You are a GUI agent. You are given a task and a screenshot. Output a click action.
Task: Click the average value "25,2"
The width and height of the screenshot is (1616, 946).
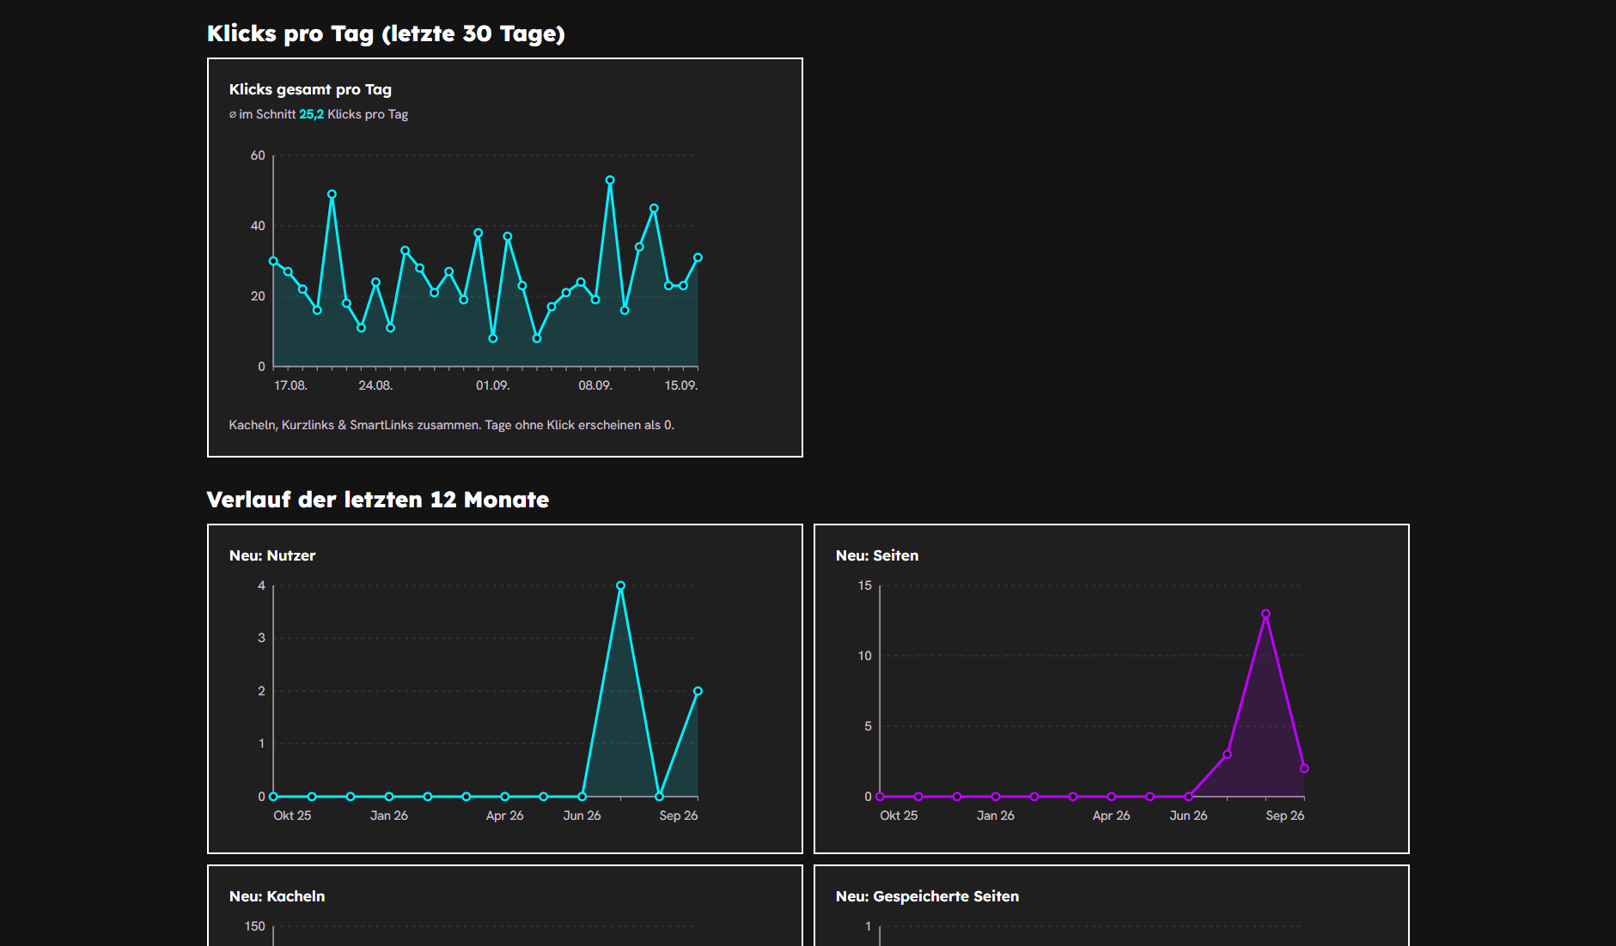(x=311, y=114)
